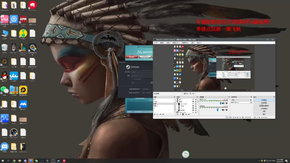Float the Sources dock with its pop-out icon
Screen dimensions: 290x163
(x=197, y=97)
